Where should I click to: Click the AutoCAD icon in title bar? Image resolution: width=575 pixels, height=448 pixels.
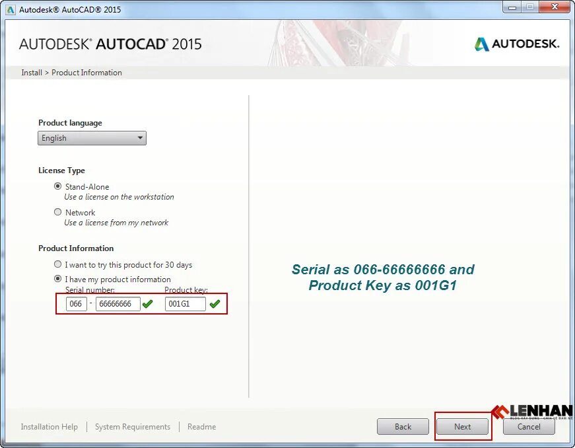(x=10, y=9)
